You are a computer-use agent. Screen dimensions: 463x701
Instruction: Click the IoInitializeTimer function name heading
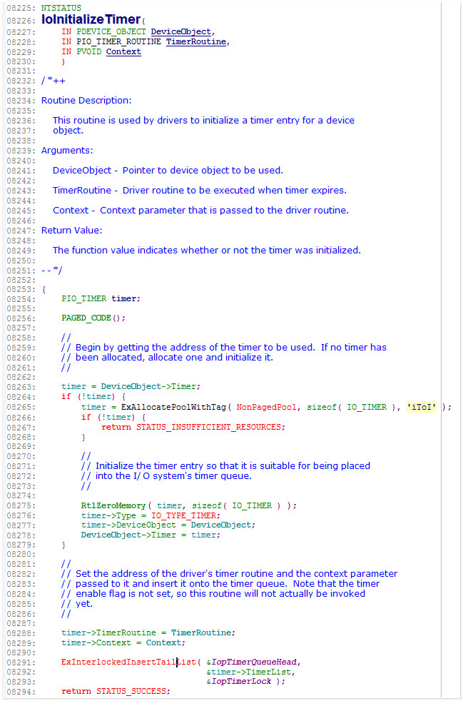pyautogui.click(x=91, y=19)
